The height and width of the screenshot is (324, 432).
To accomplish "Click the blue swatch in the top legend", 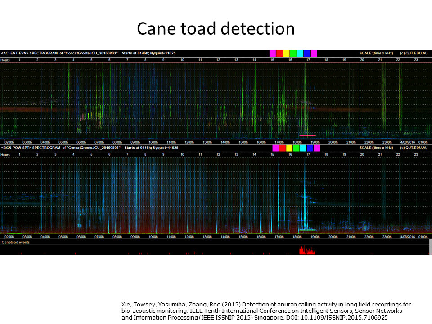I will tap(307, 54).
